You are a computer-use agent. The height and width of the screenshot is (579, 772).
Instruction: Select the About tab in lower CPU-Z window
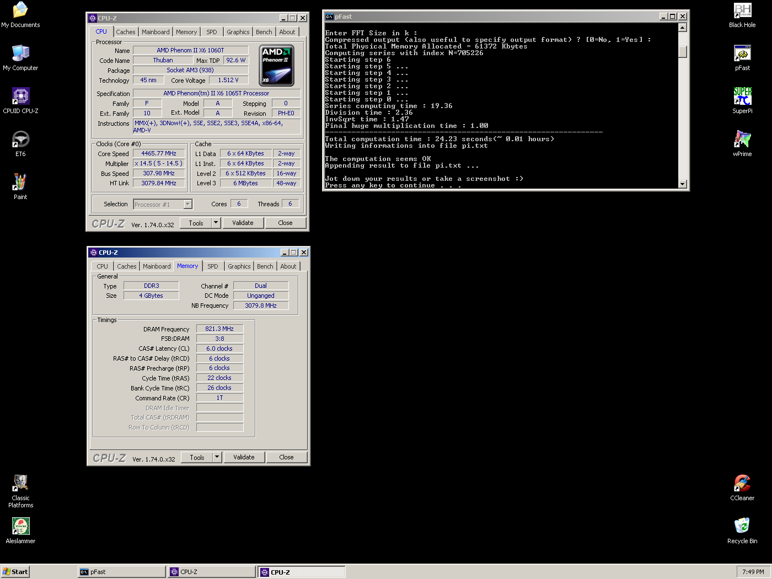(288, 266)
